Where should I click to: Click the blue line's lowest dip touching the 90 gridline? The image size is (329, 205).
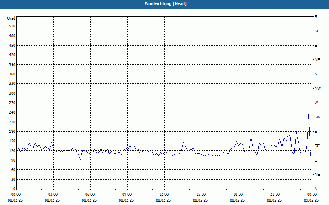[80, 160]
